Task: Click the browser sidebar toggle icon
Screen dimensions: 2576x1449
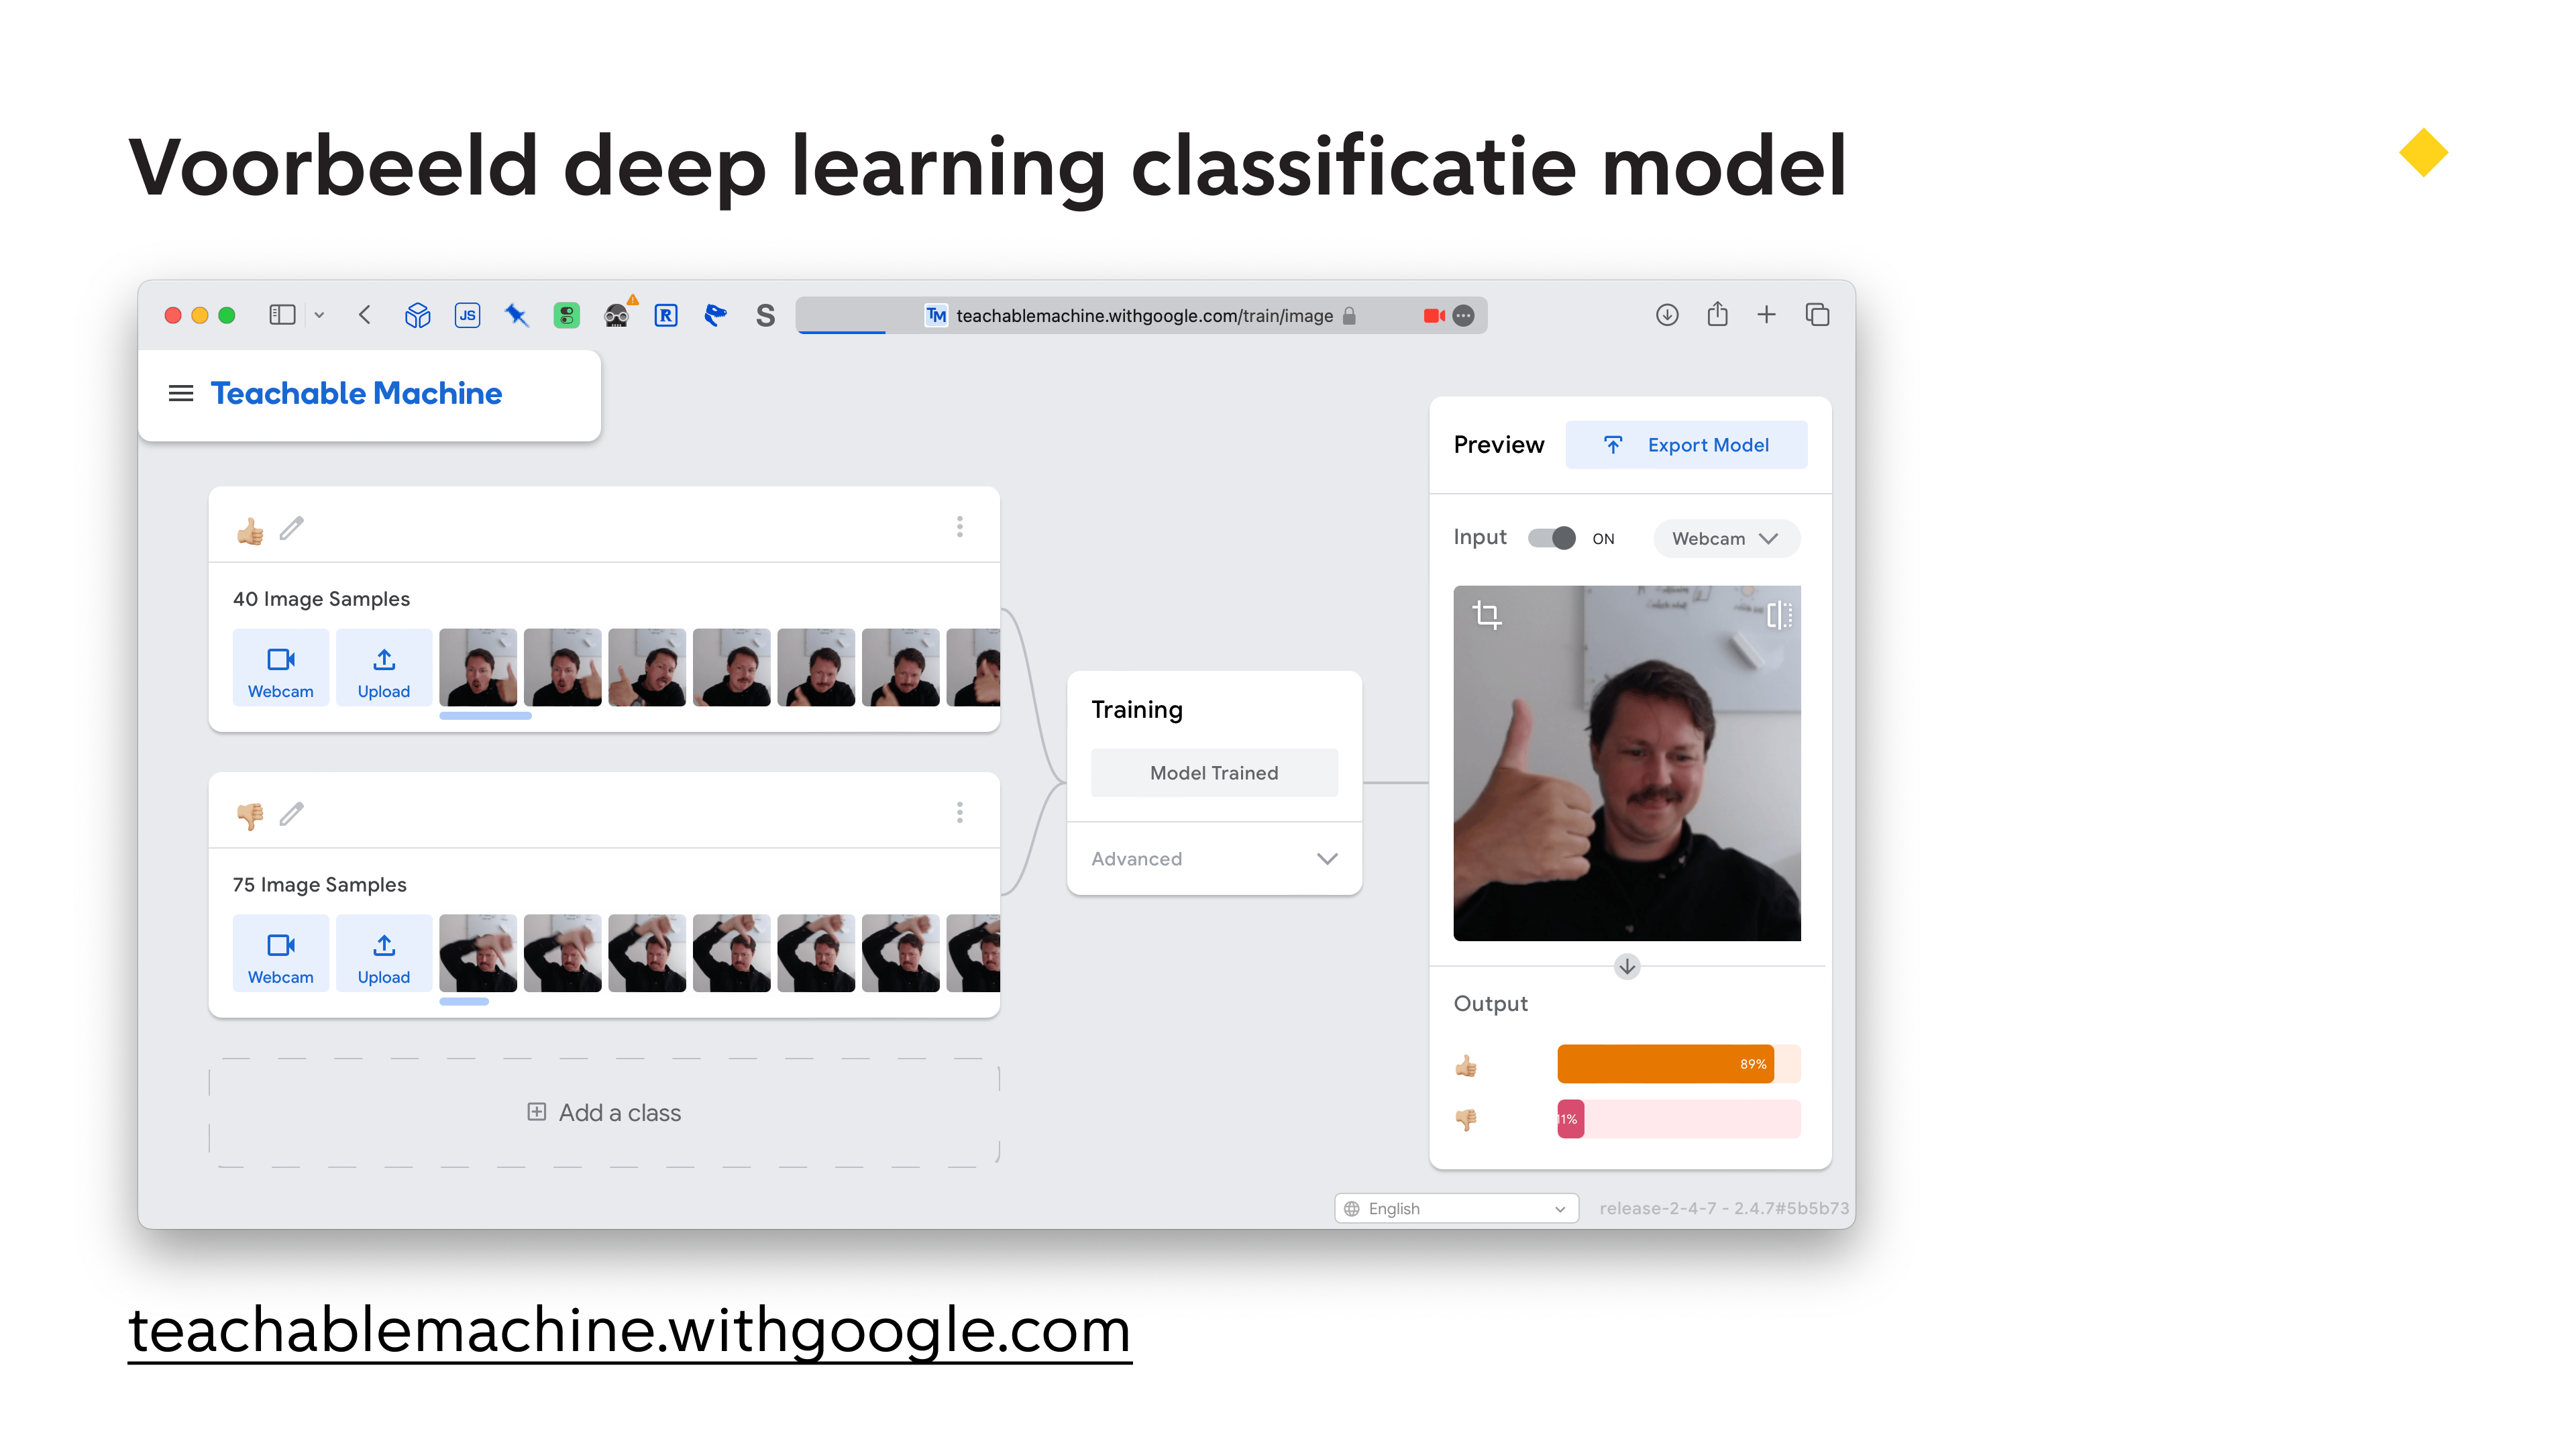Action: point(283,316)
